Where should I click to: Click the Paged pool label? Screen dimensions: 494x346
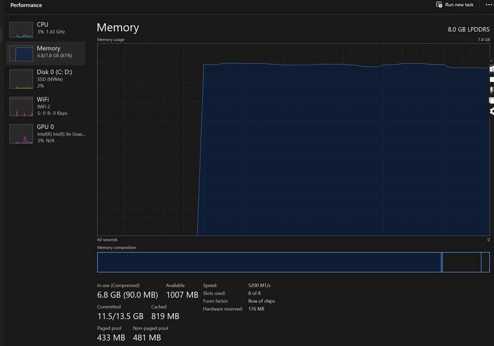109,328
